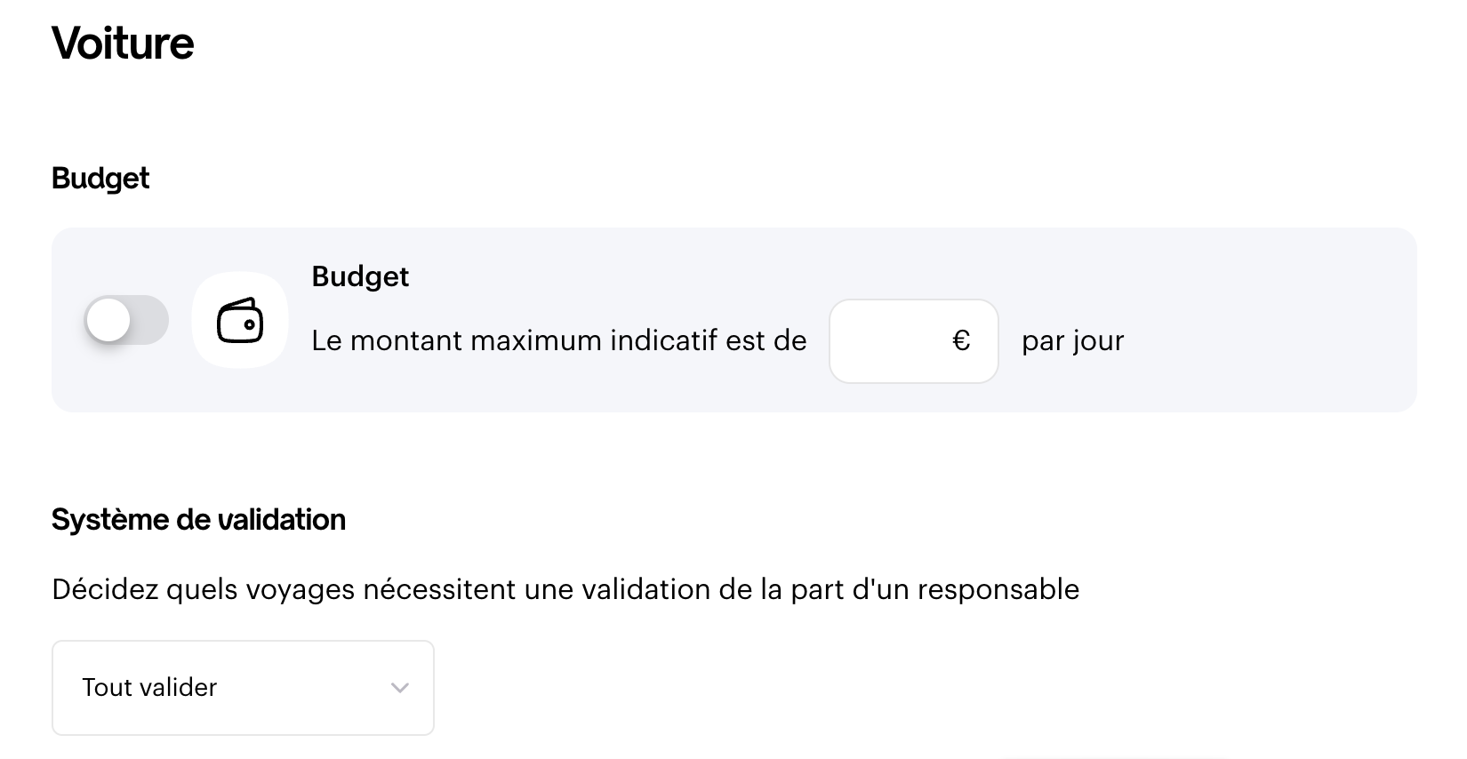Click the "Système de validation" heading
Viewport: 1467px width, 759px height.
[198, 519]
